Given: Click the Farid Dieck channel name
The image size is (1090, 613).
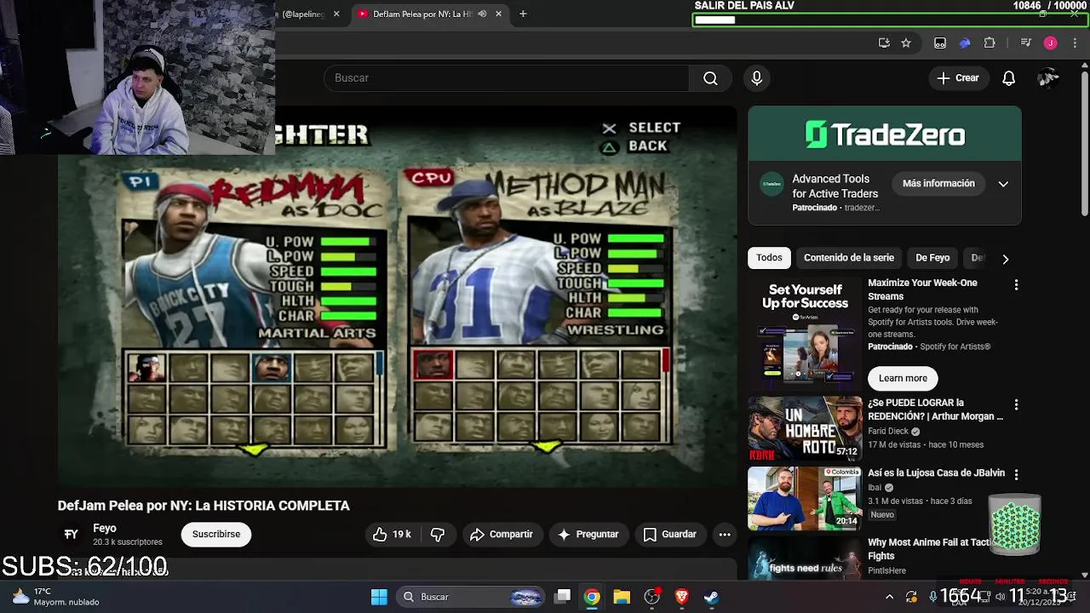Looking at the screenshot, I should pos(888,432).
